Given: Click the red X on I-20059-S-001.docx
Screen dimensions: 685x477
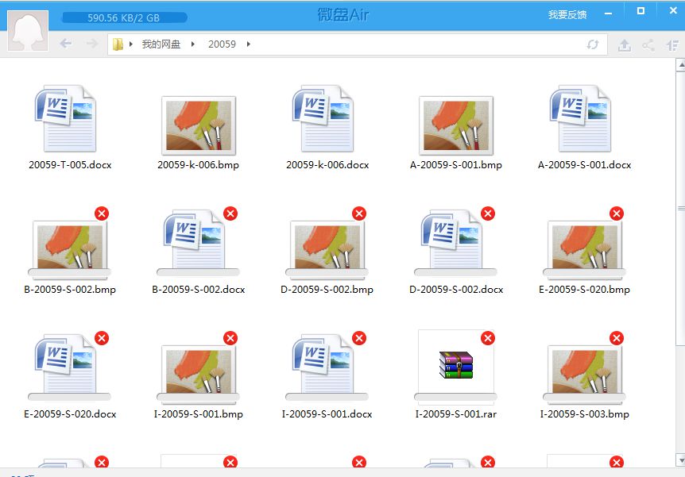Looking at the screenshot, I should [x=359, y=338].
